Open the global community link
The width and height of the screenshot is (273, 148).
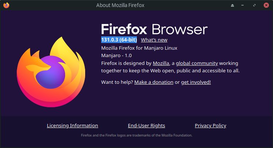click(x=197, y=63)
